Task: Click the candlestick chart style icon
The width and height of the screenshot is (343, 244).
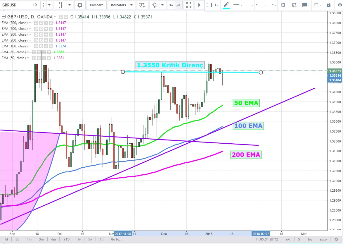Action: pos(61,5)
